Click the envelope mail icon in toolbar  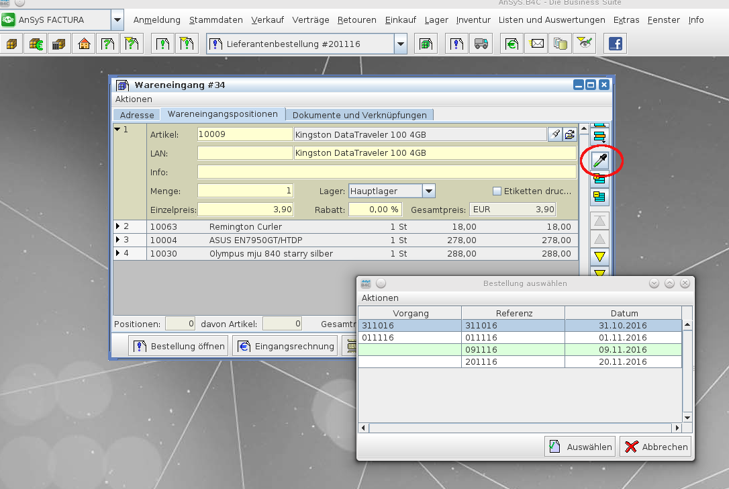537,44
